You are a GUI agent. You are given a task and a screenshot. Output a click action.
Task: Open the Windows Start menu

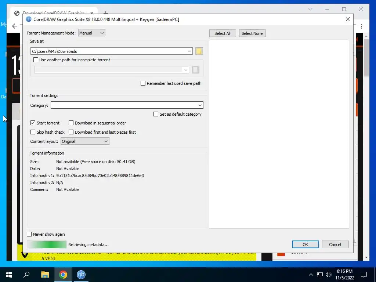(x=9, y=275)
